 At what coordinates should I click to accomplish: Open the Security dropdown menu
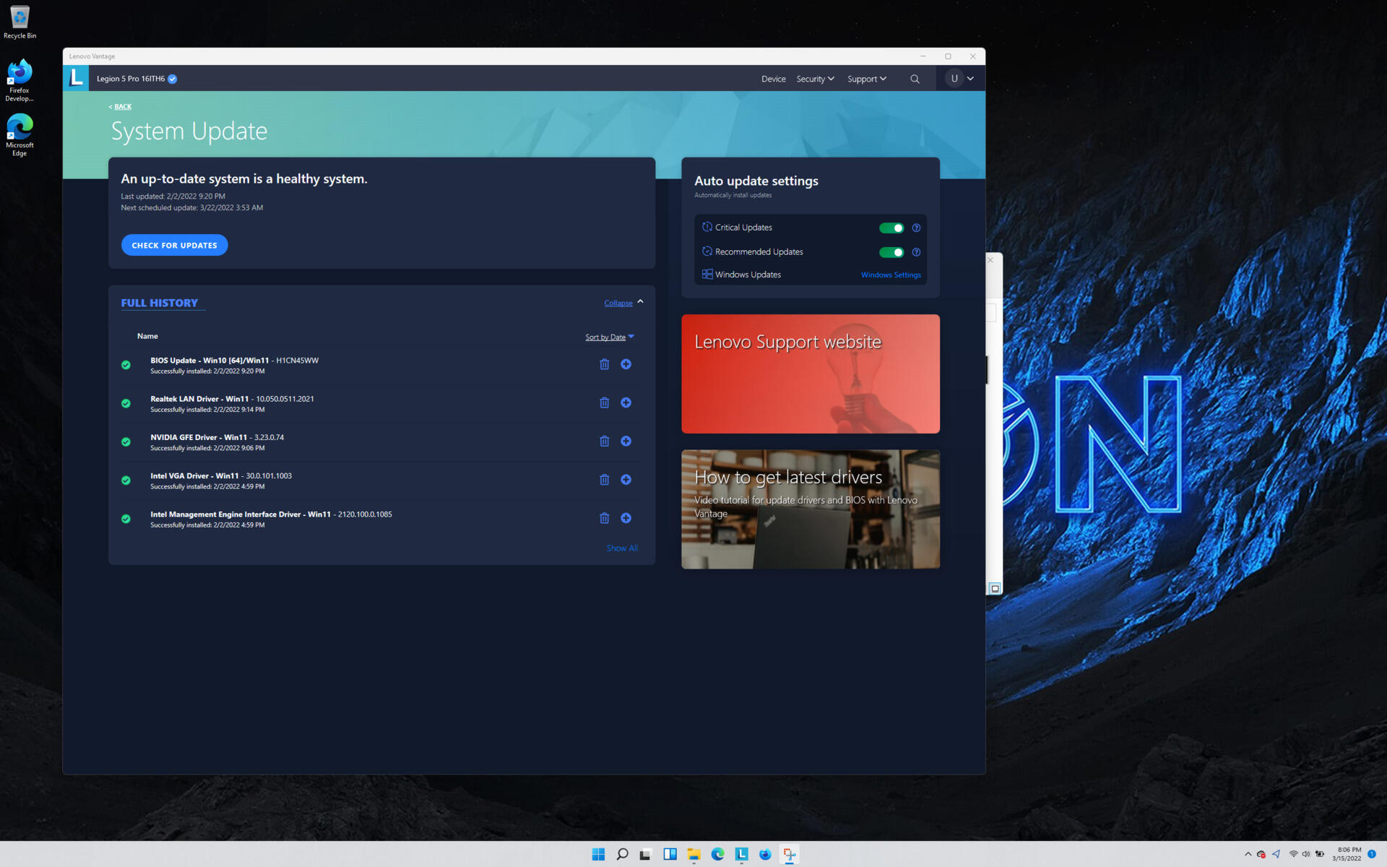(815, 79)
